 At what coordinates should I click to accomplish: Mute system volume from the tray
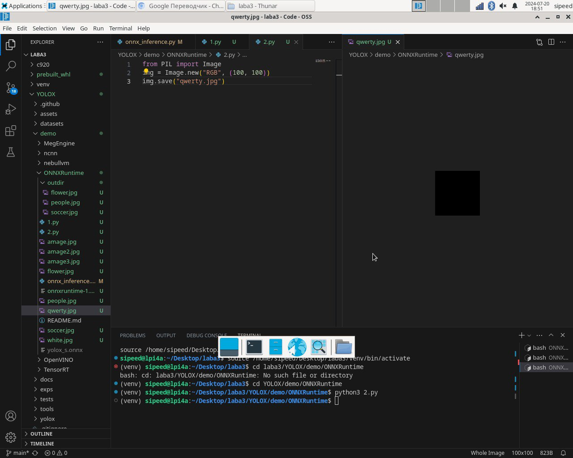pos(503,6)
